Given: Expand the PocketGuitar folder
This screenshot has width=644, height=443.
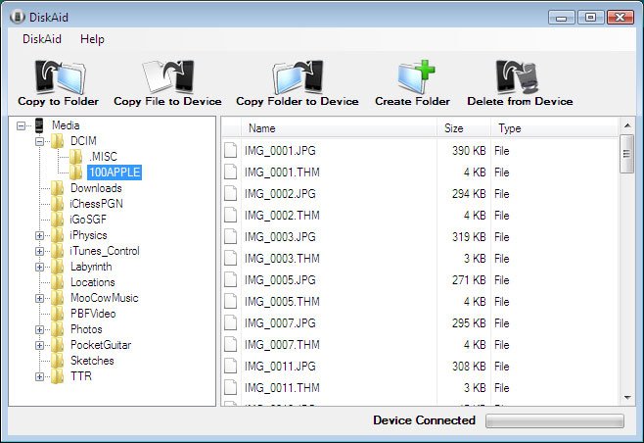Looking at the screenshot, I should (x=39, y=346).
